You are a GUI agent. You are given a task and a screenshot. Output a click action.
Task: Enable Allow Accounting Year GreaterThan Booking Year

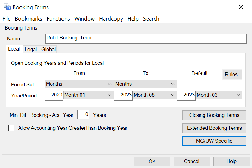point(11,128)
